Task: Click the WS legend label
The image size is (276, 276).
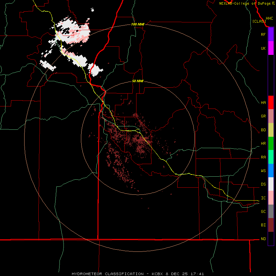Action: point(263,171)
